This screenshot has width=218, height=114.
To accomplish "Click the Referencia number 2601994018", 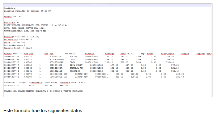I will click(25, 40).
